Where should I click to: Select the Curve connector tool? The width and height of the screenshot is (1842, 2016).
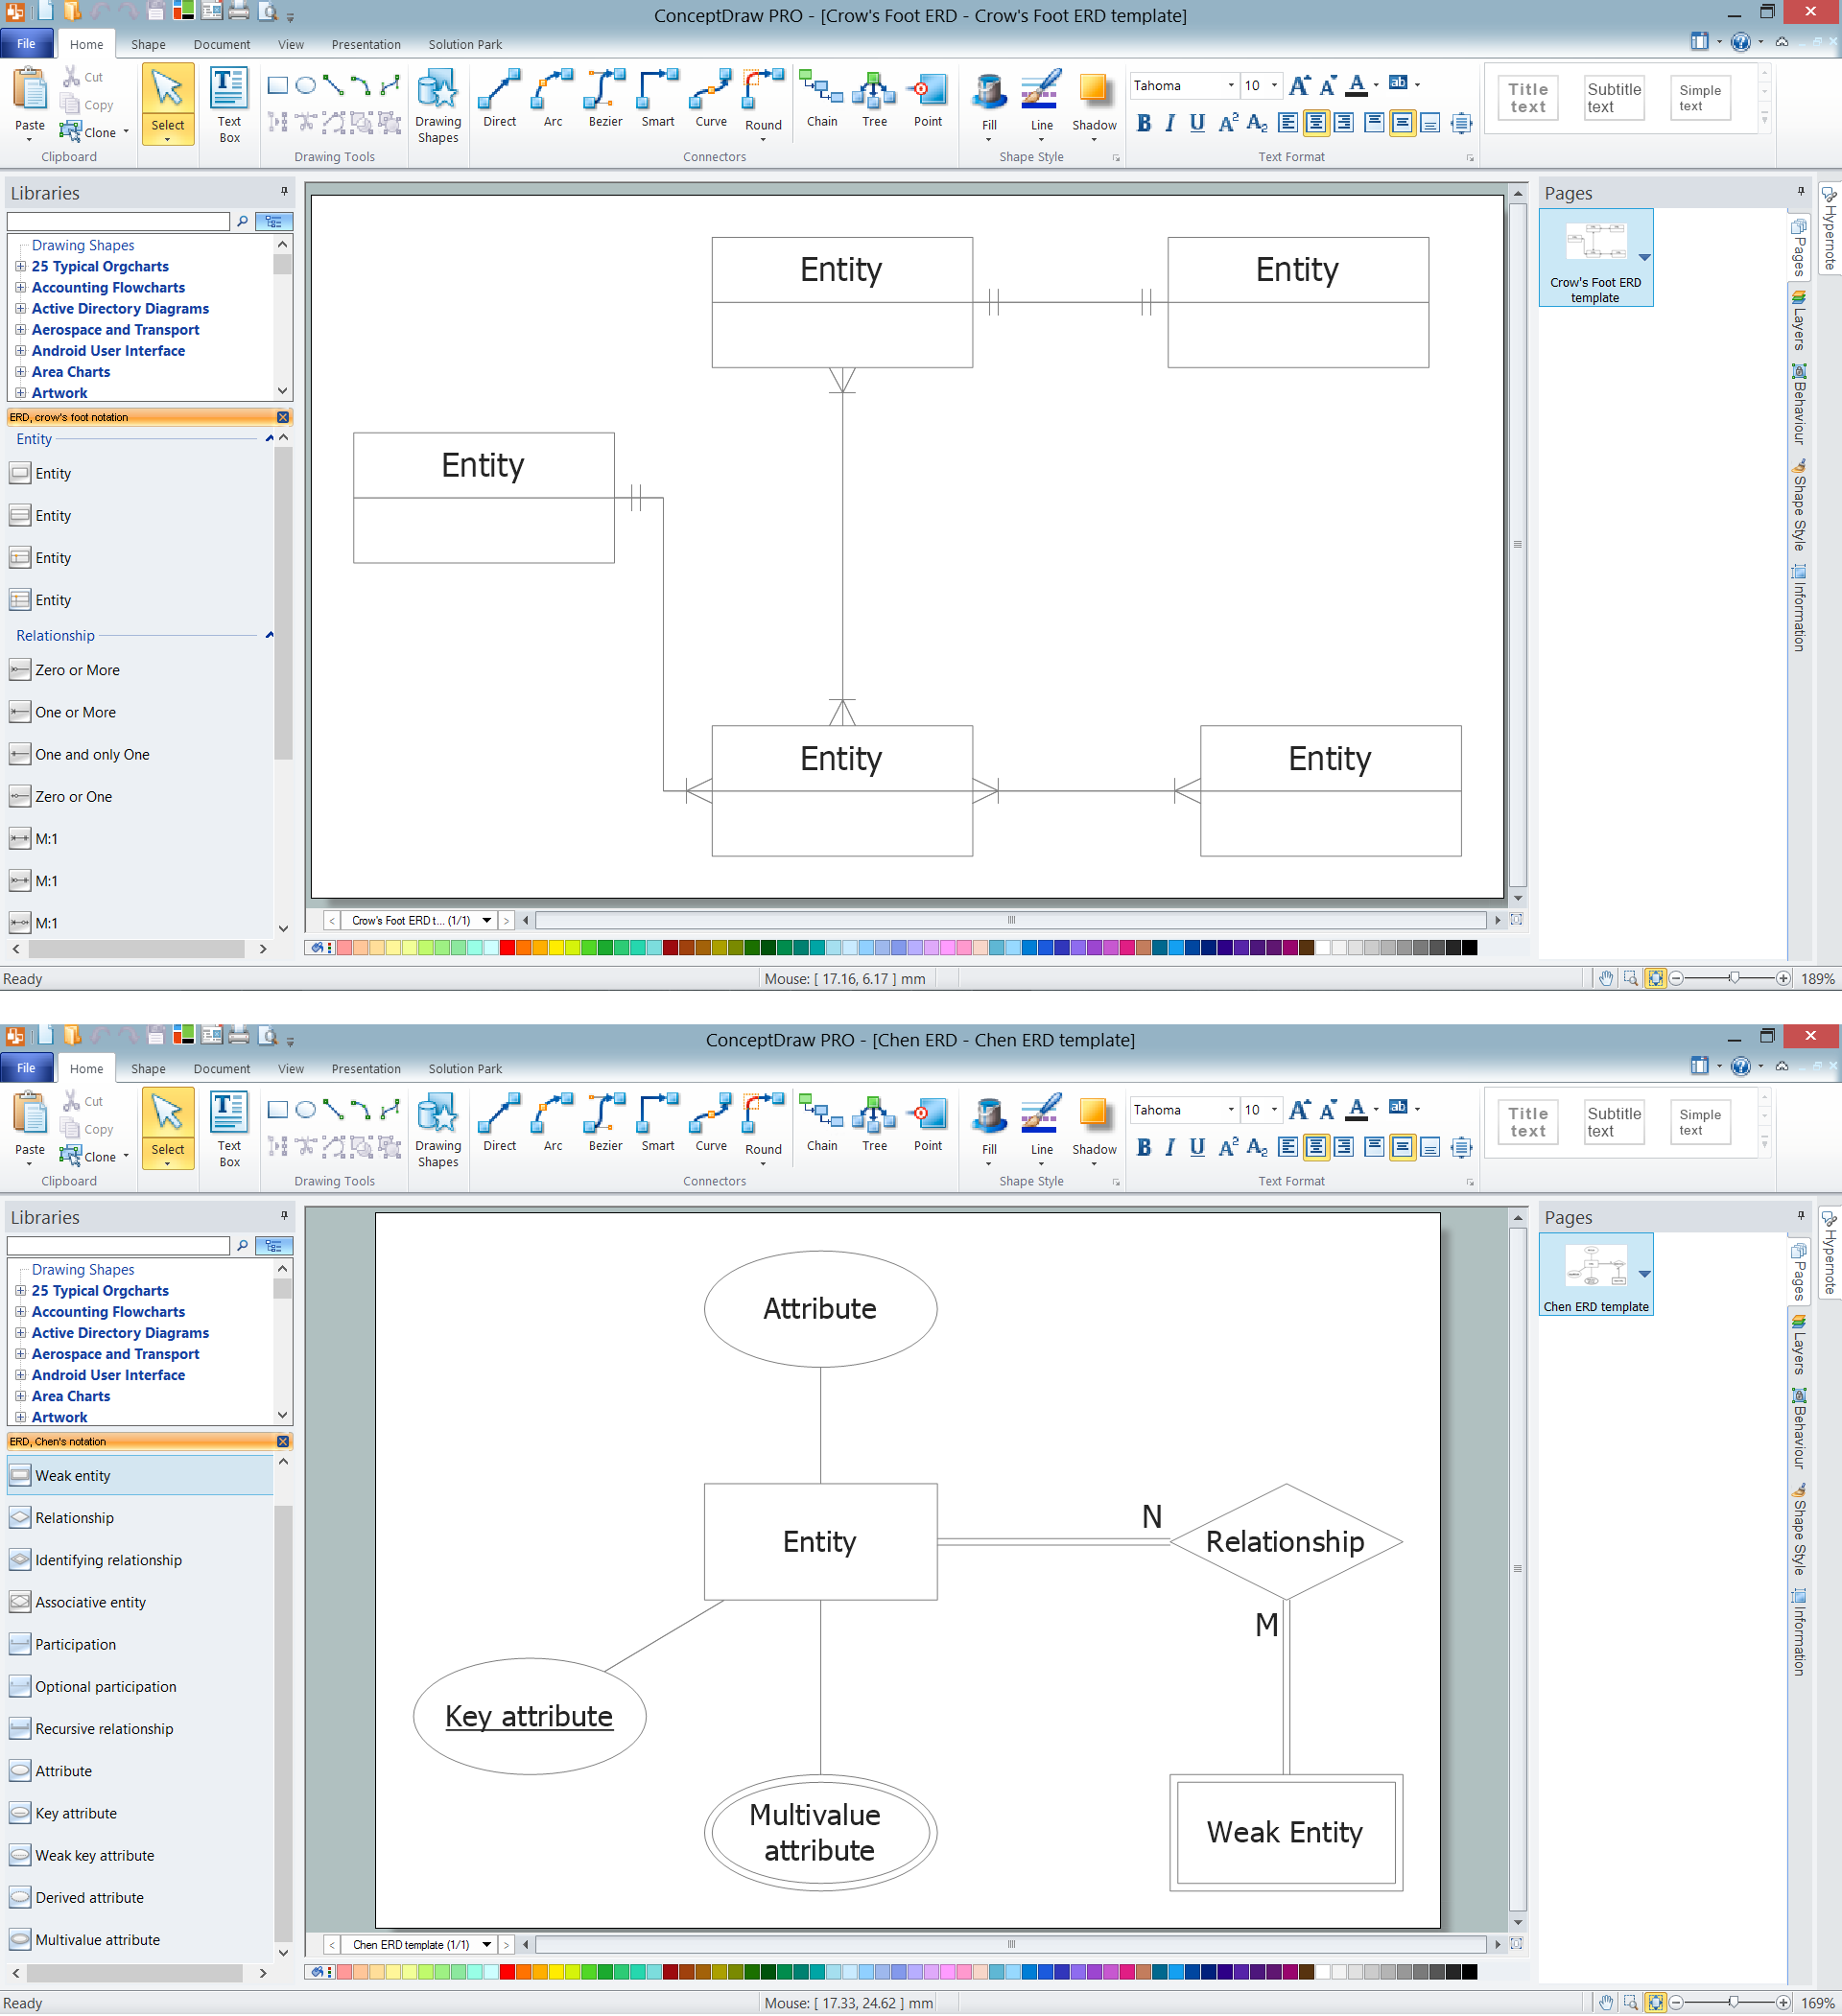tap(711, 100)
